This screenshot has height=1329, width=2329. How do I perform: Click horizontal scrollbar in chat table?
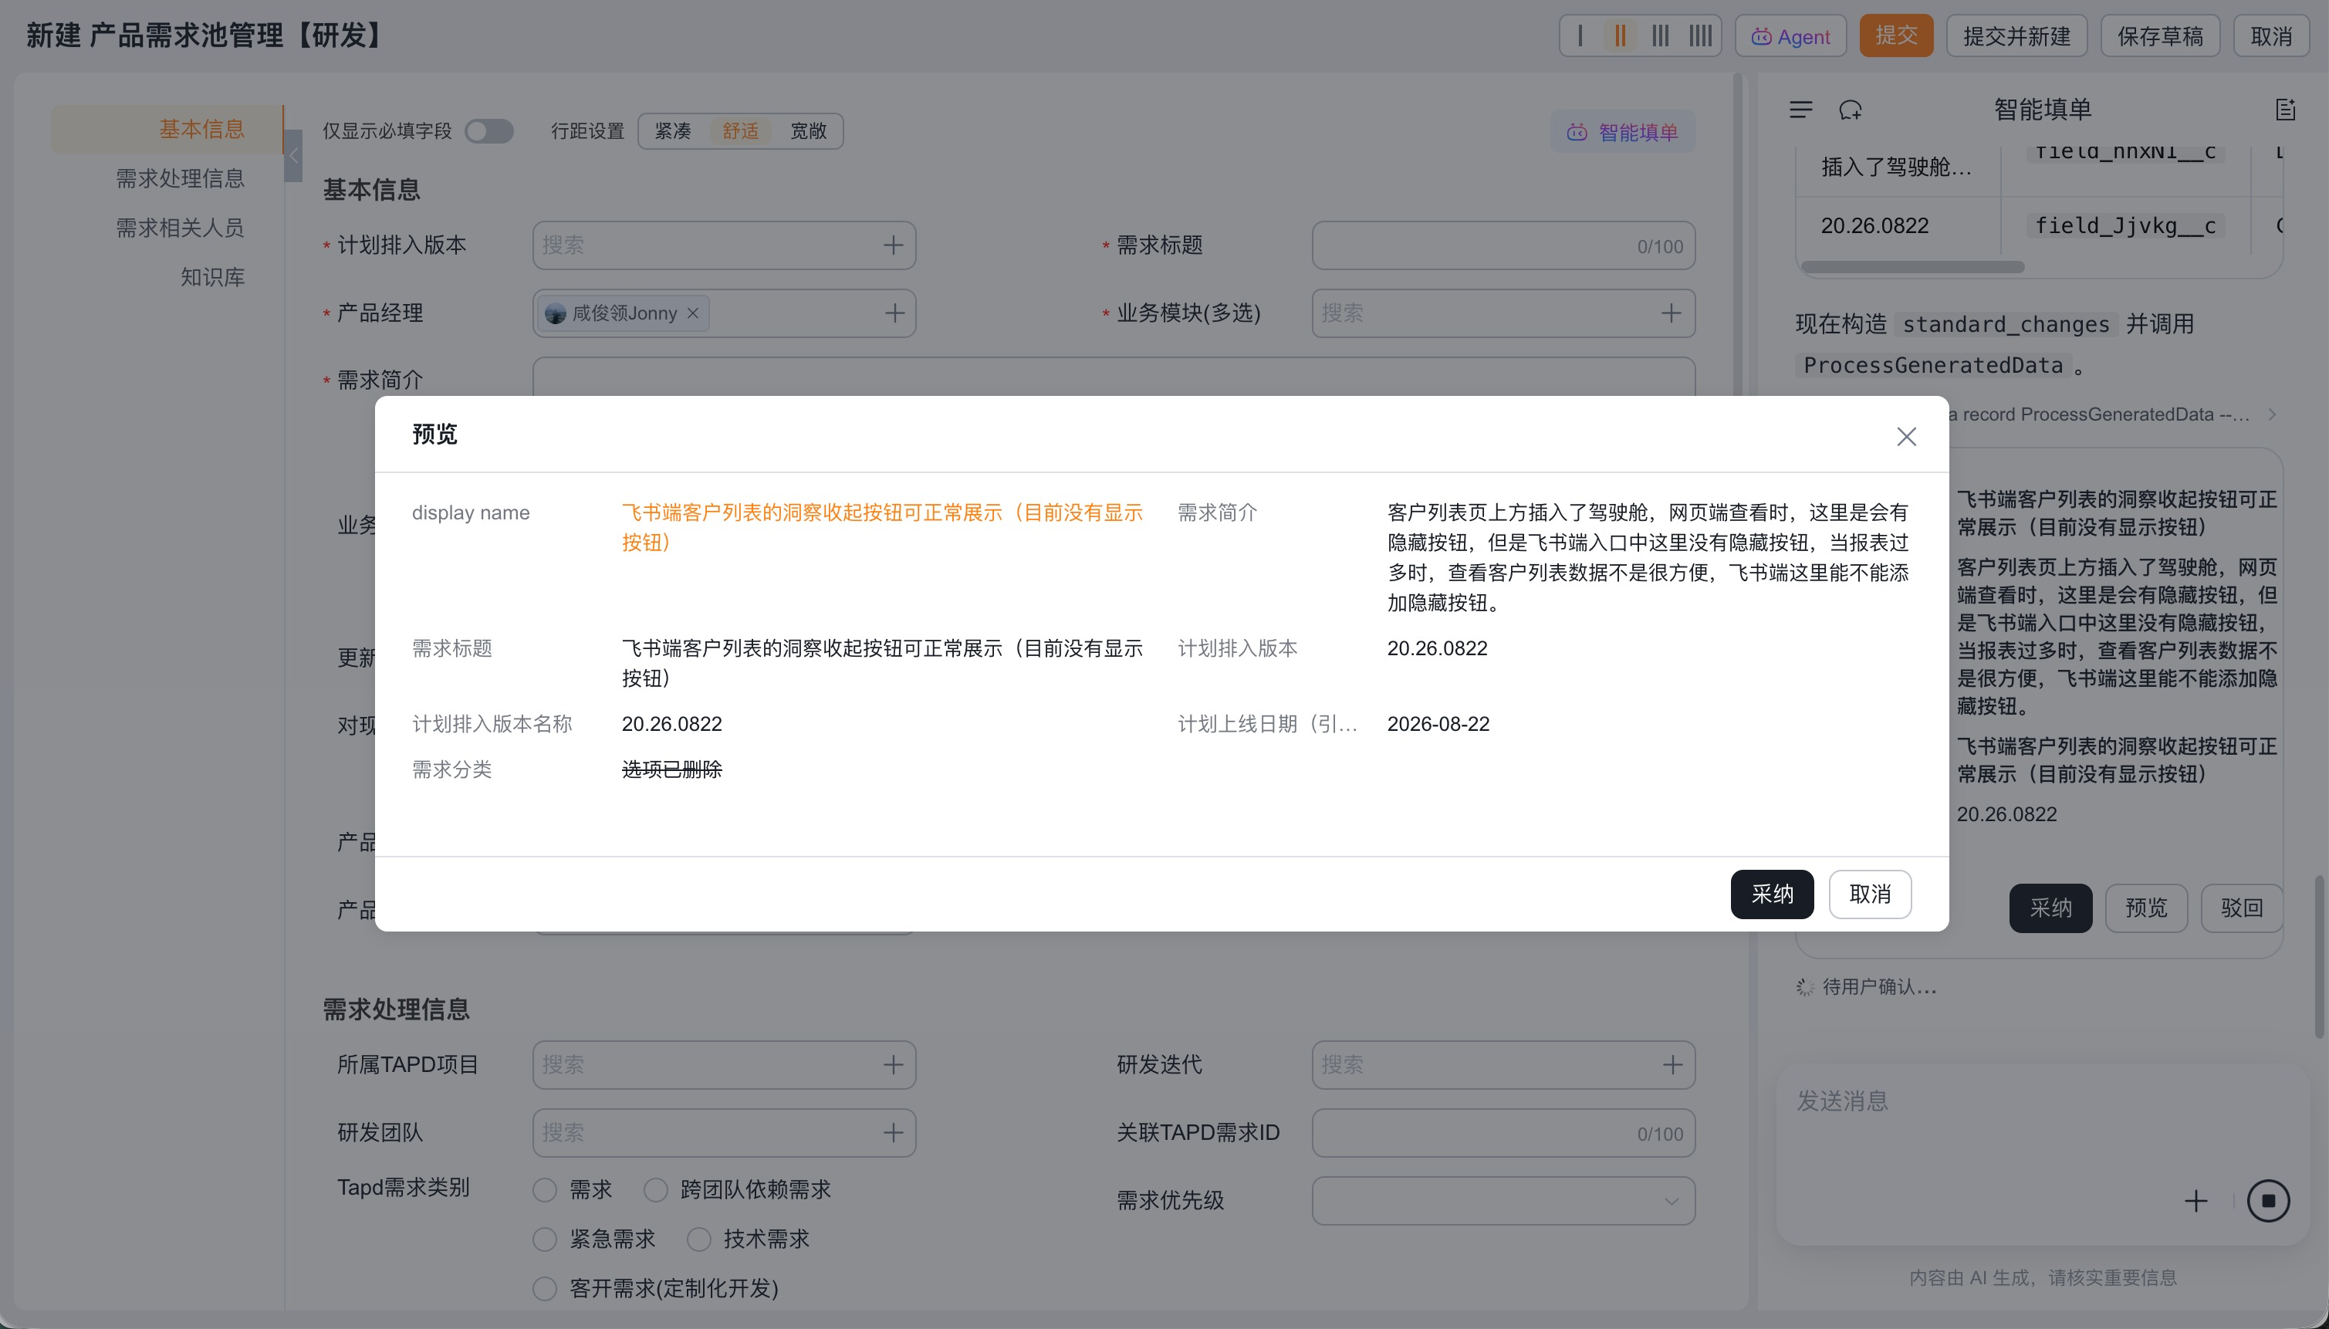(1912, 266)
